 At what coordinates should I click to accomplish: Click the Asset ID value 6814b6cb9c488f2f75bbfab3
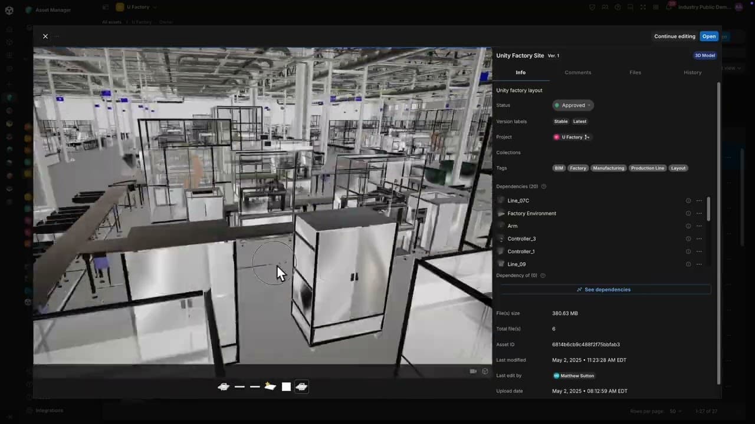click(x=586, y=344)
